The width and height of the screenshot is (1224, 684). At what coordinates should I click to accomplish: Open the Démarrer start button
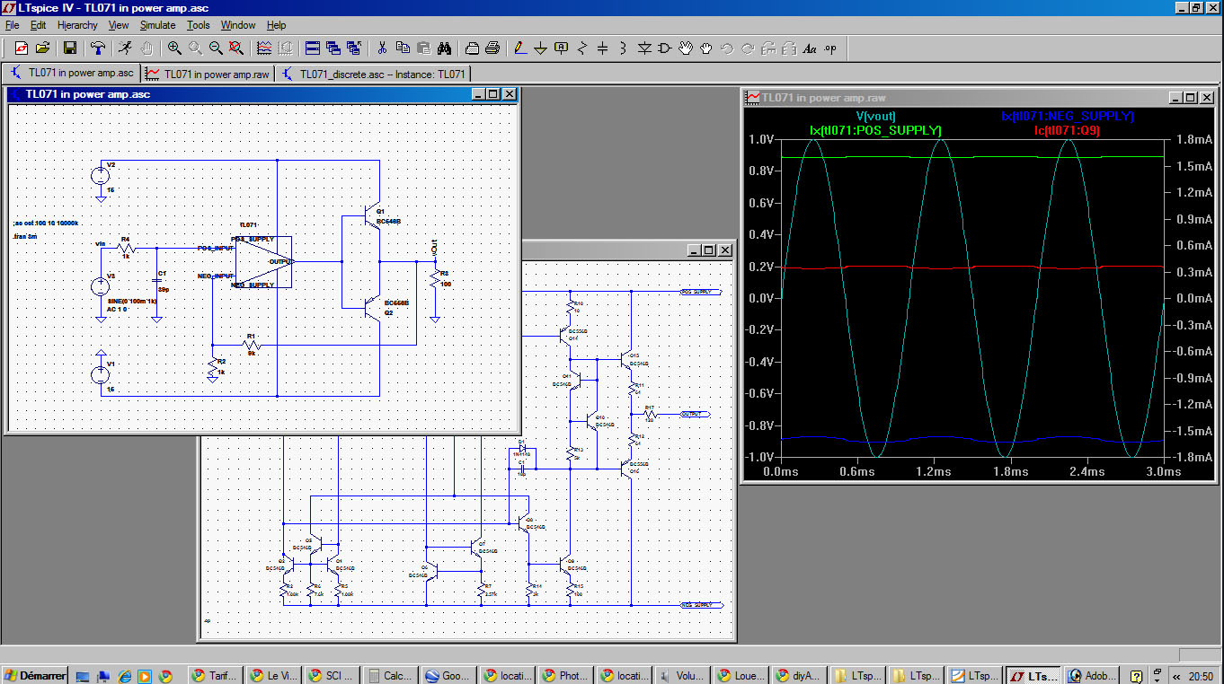[35, 675]
